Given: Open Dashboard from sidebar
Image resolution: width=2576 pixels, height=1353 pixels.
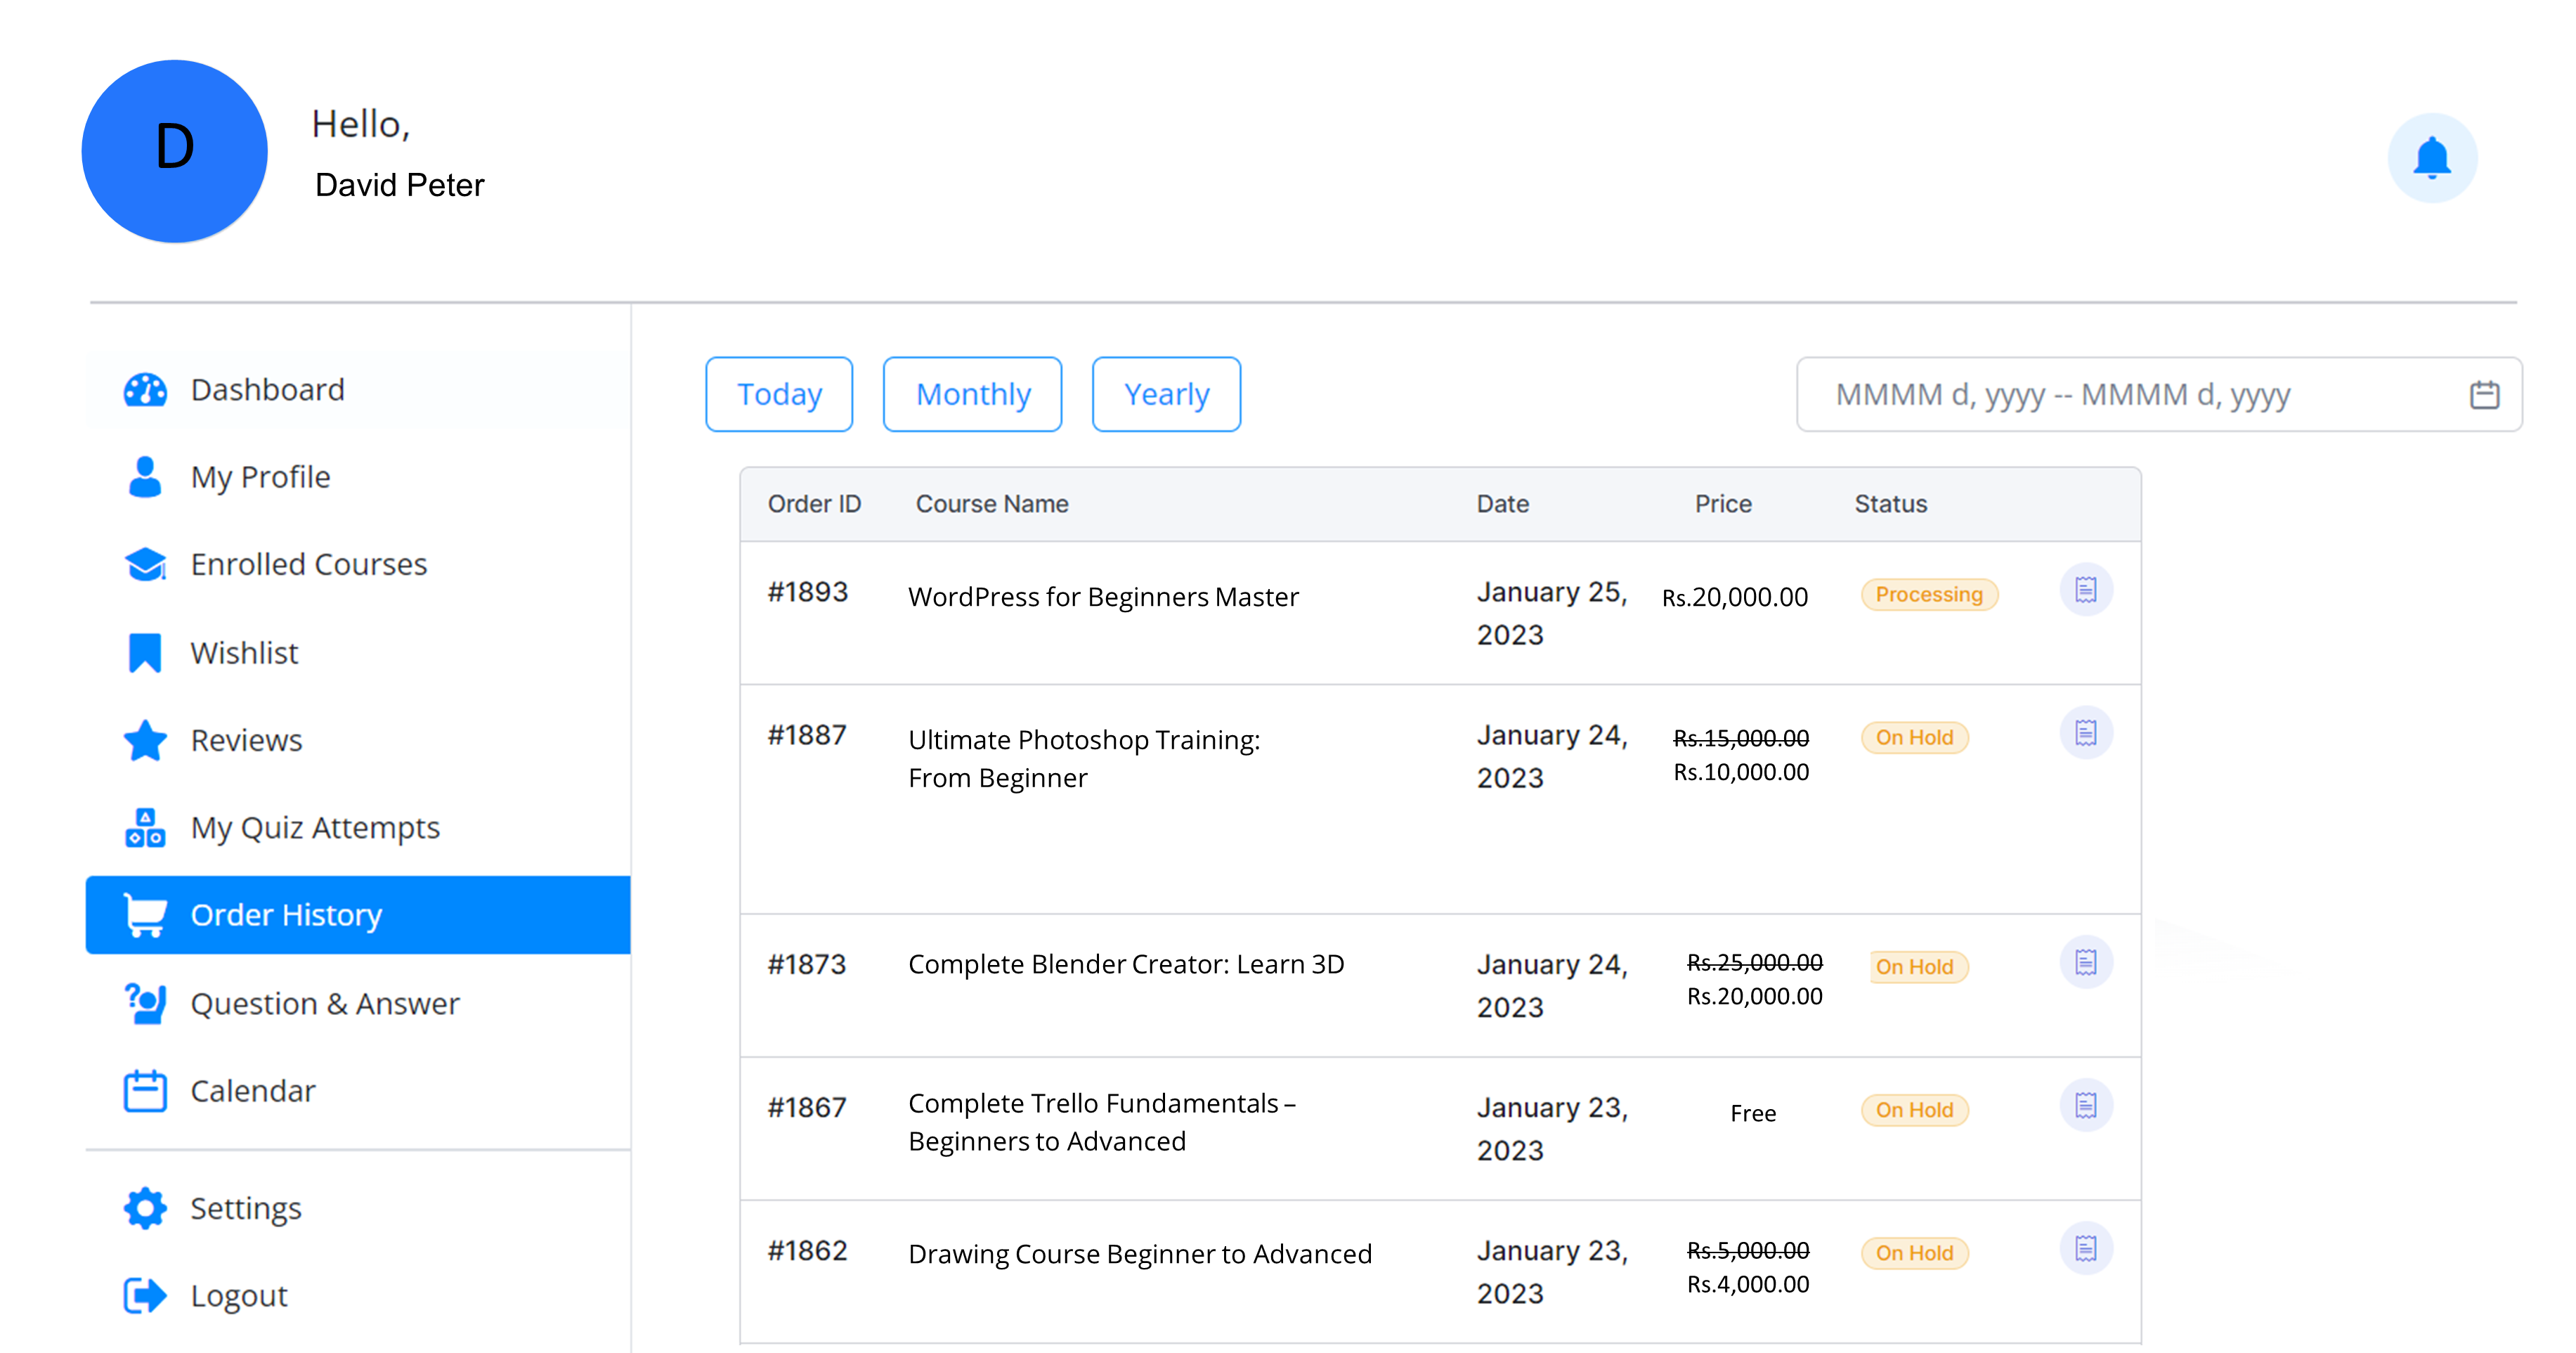Looking at the screenshot, I should click(267, 390).
